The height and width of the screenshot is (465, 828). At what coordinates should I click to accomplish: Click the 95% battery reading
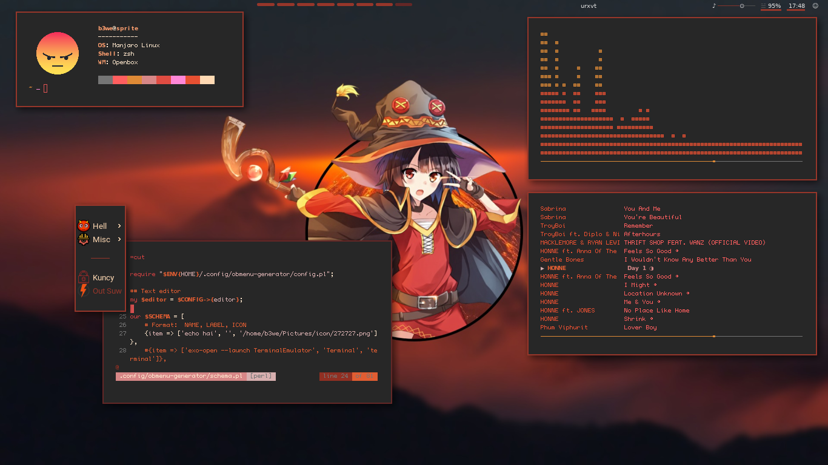[x=774, y=6]
